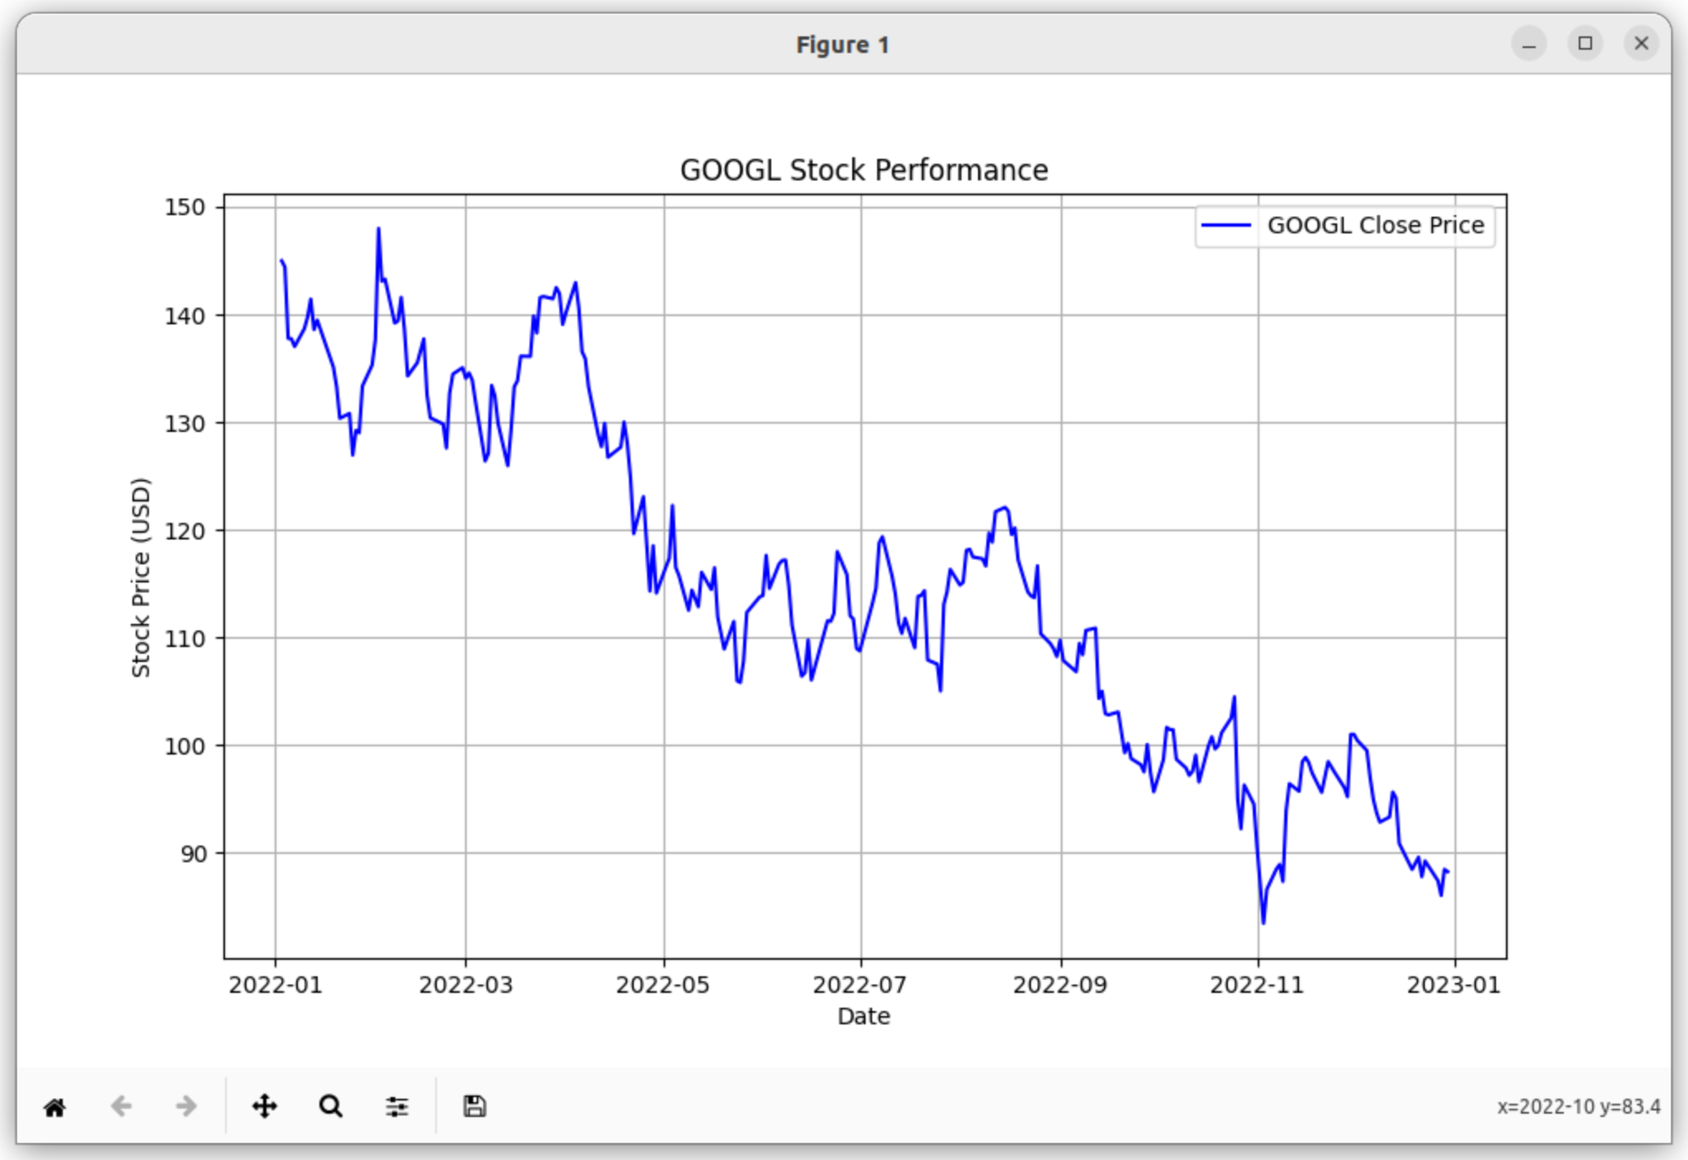The height and width of the screenshot is (1160, 1688).
Task: Click the Date x-axis label
Action: click(864, 1016)
